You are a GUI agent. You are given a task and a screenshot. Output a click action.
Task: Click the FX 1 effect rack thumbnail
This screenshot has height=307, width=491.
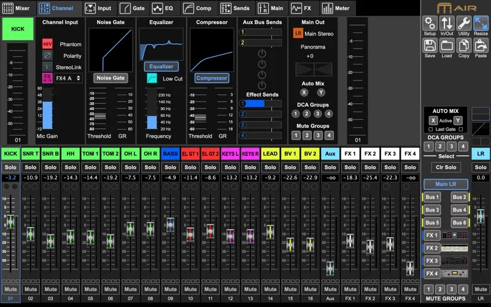(454, 235)
